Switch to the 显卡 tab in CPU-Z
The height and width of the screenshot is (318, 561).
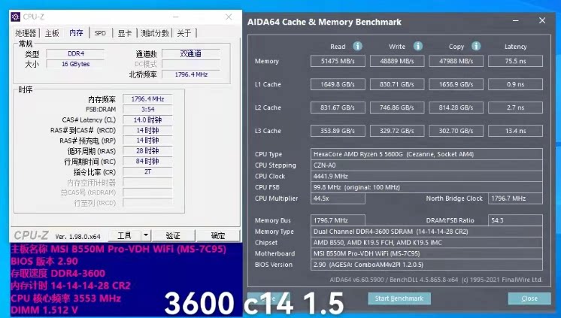pos(125,33)
